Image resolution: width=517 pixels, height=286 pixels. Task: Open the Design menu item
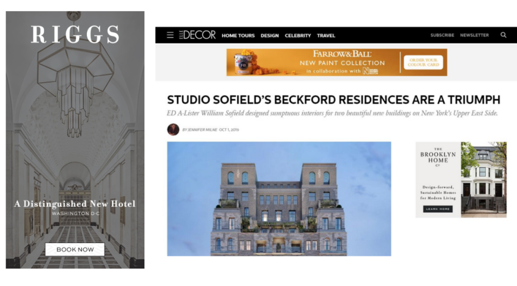pos(270,36)
